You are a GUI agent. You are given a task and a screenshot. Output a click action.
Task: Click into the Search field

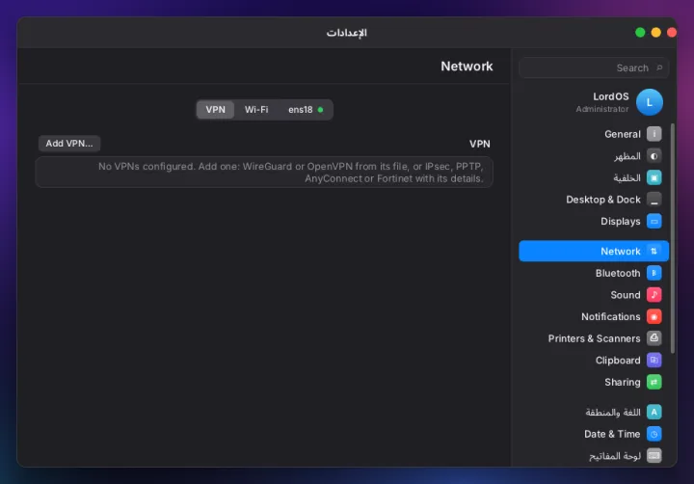594,67
